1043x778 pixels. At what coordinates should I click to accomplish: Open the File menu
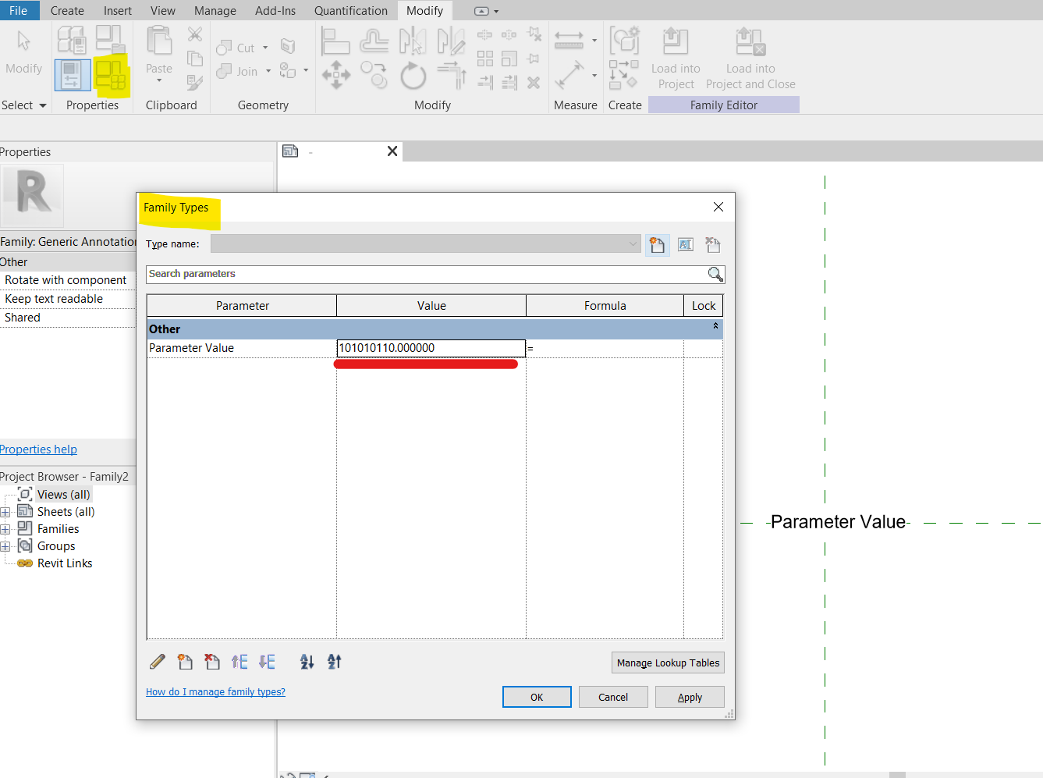pyautogui.click(x=18, y=10)
